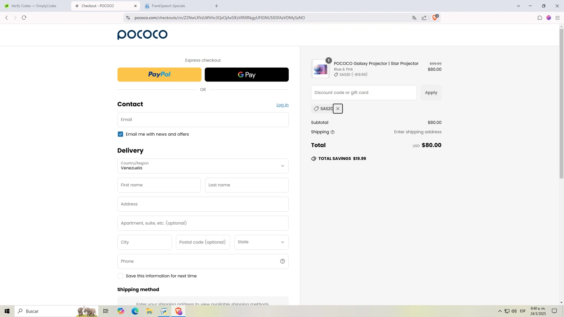Screen dimensions: 564x317
Task: Click the Apartment, suite field
Action: click(203, 223)
